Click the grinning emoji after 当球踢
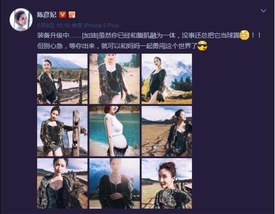 [245, 35]
